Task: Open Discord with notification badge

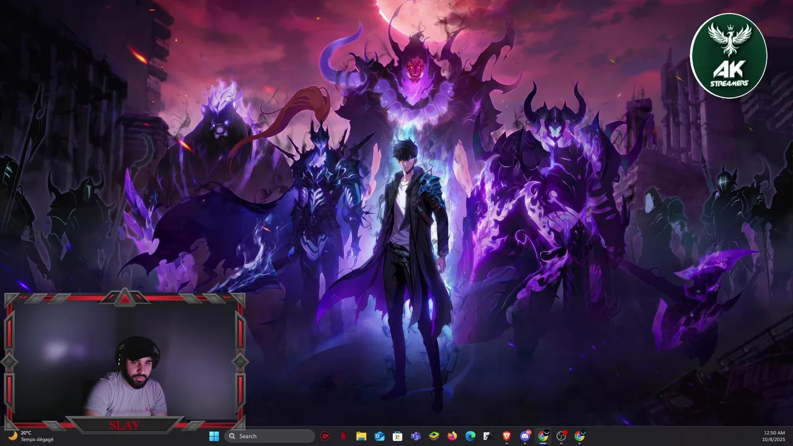Action: (525, 436)
